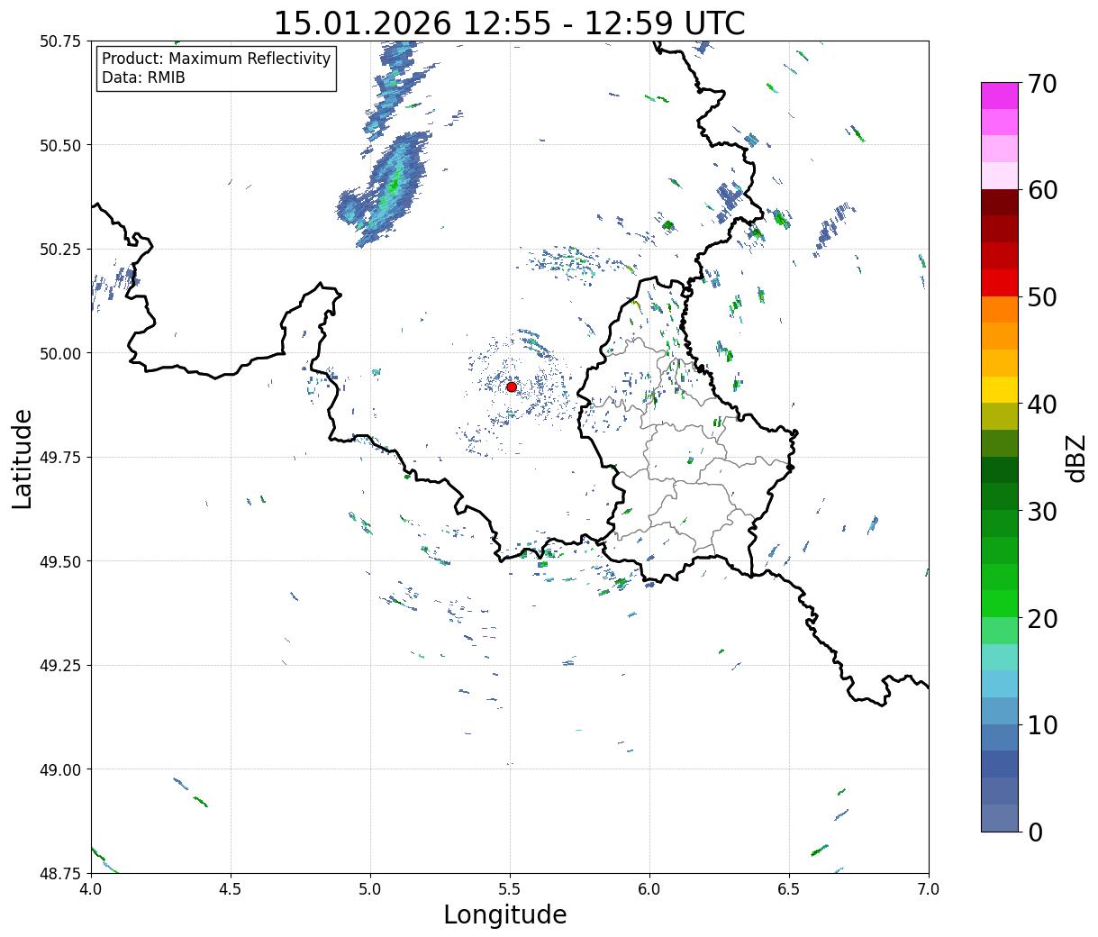Click latitude tick label 50.00

point(59,353)
